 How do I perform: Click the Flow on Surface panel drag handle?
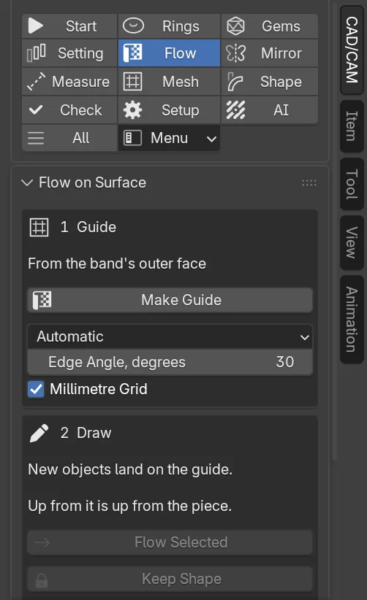coord(309,183)
